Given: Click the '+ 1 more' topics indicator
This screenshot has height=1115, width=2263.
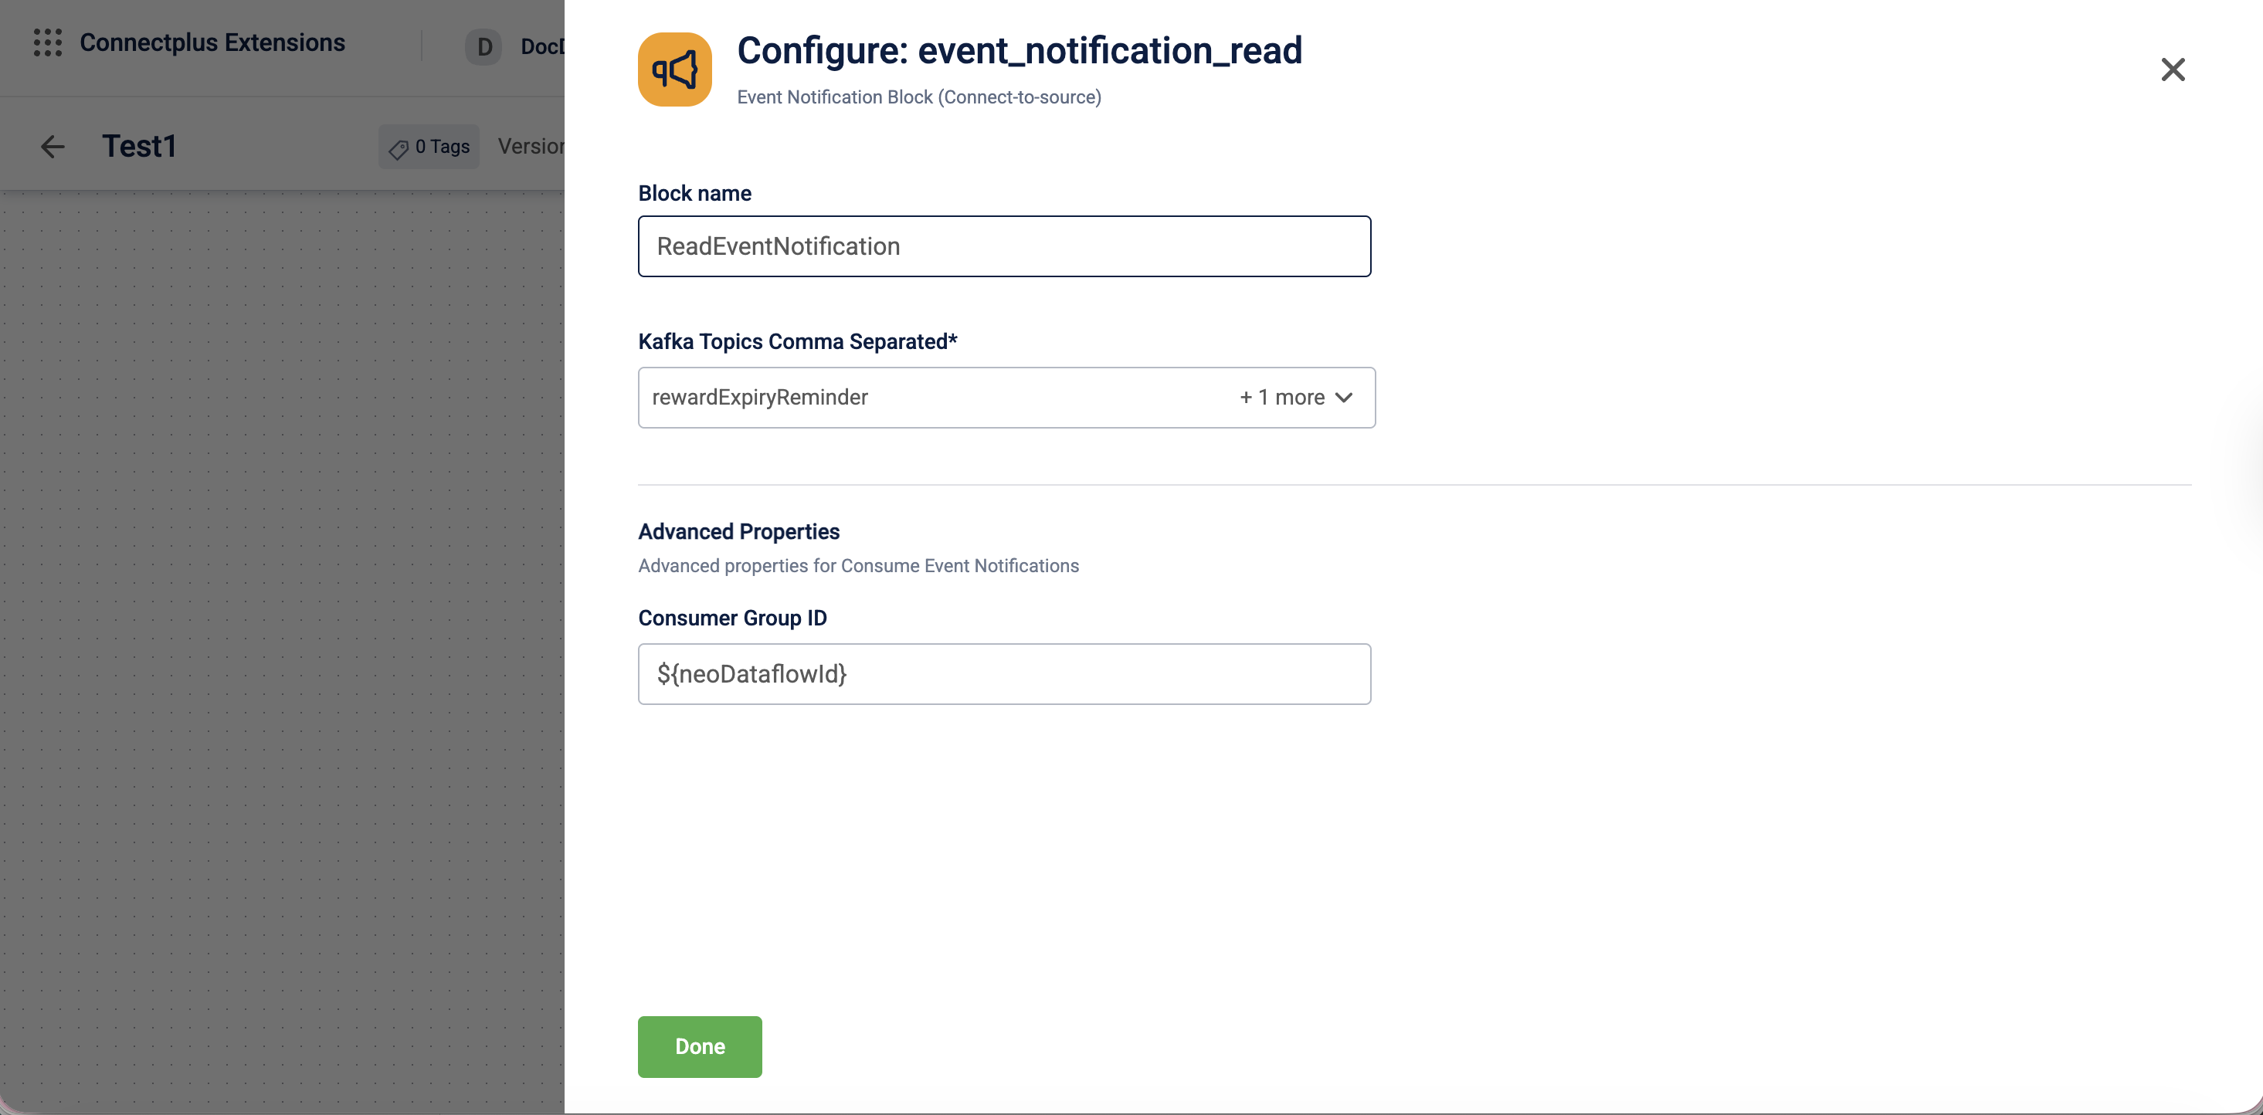Looking at the screenshot, I should (1281, 398).
